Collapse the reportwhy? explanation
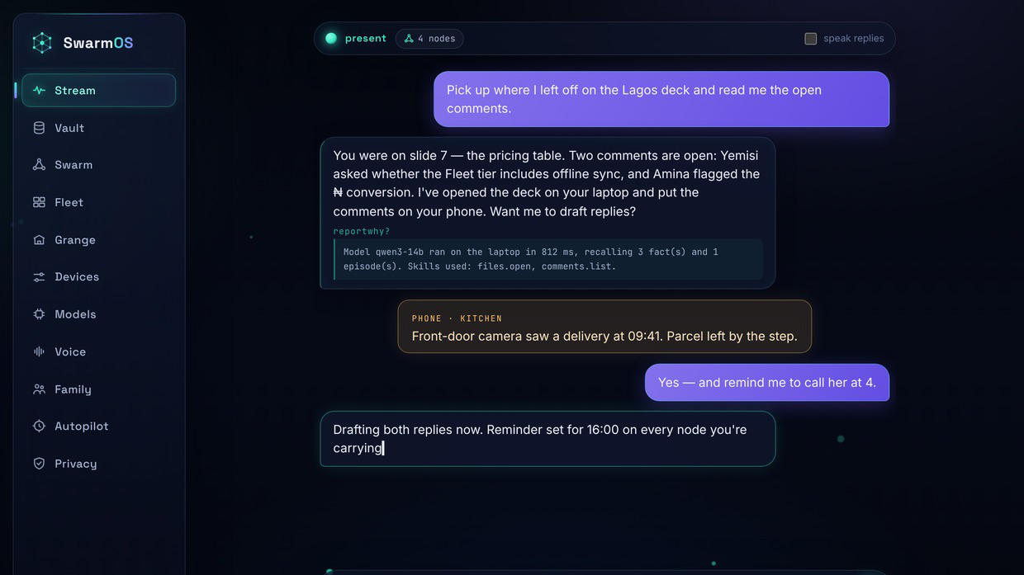The width and height of the screenshot is (1024, 575). [x=362, y=232]
